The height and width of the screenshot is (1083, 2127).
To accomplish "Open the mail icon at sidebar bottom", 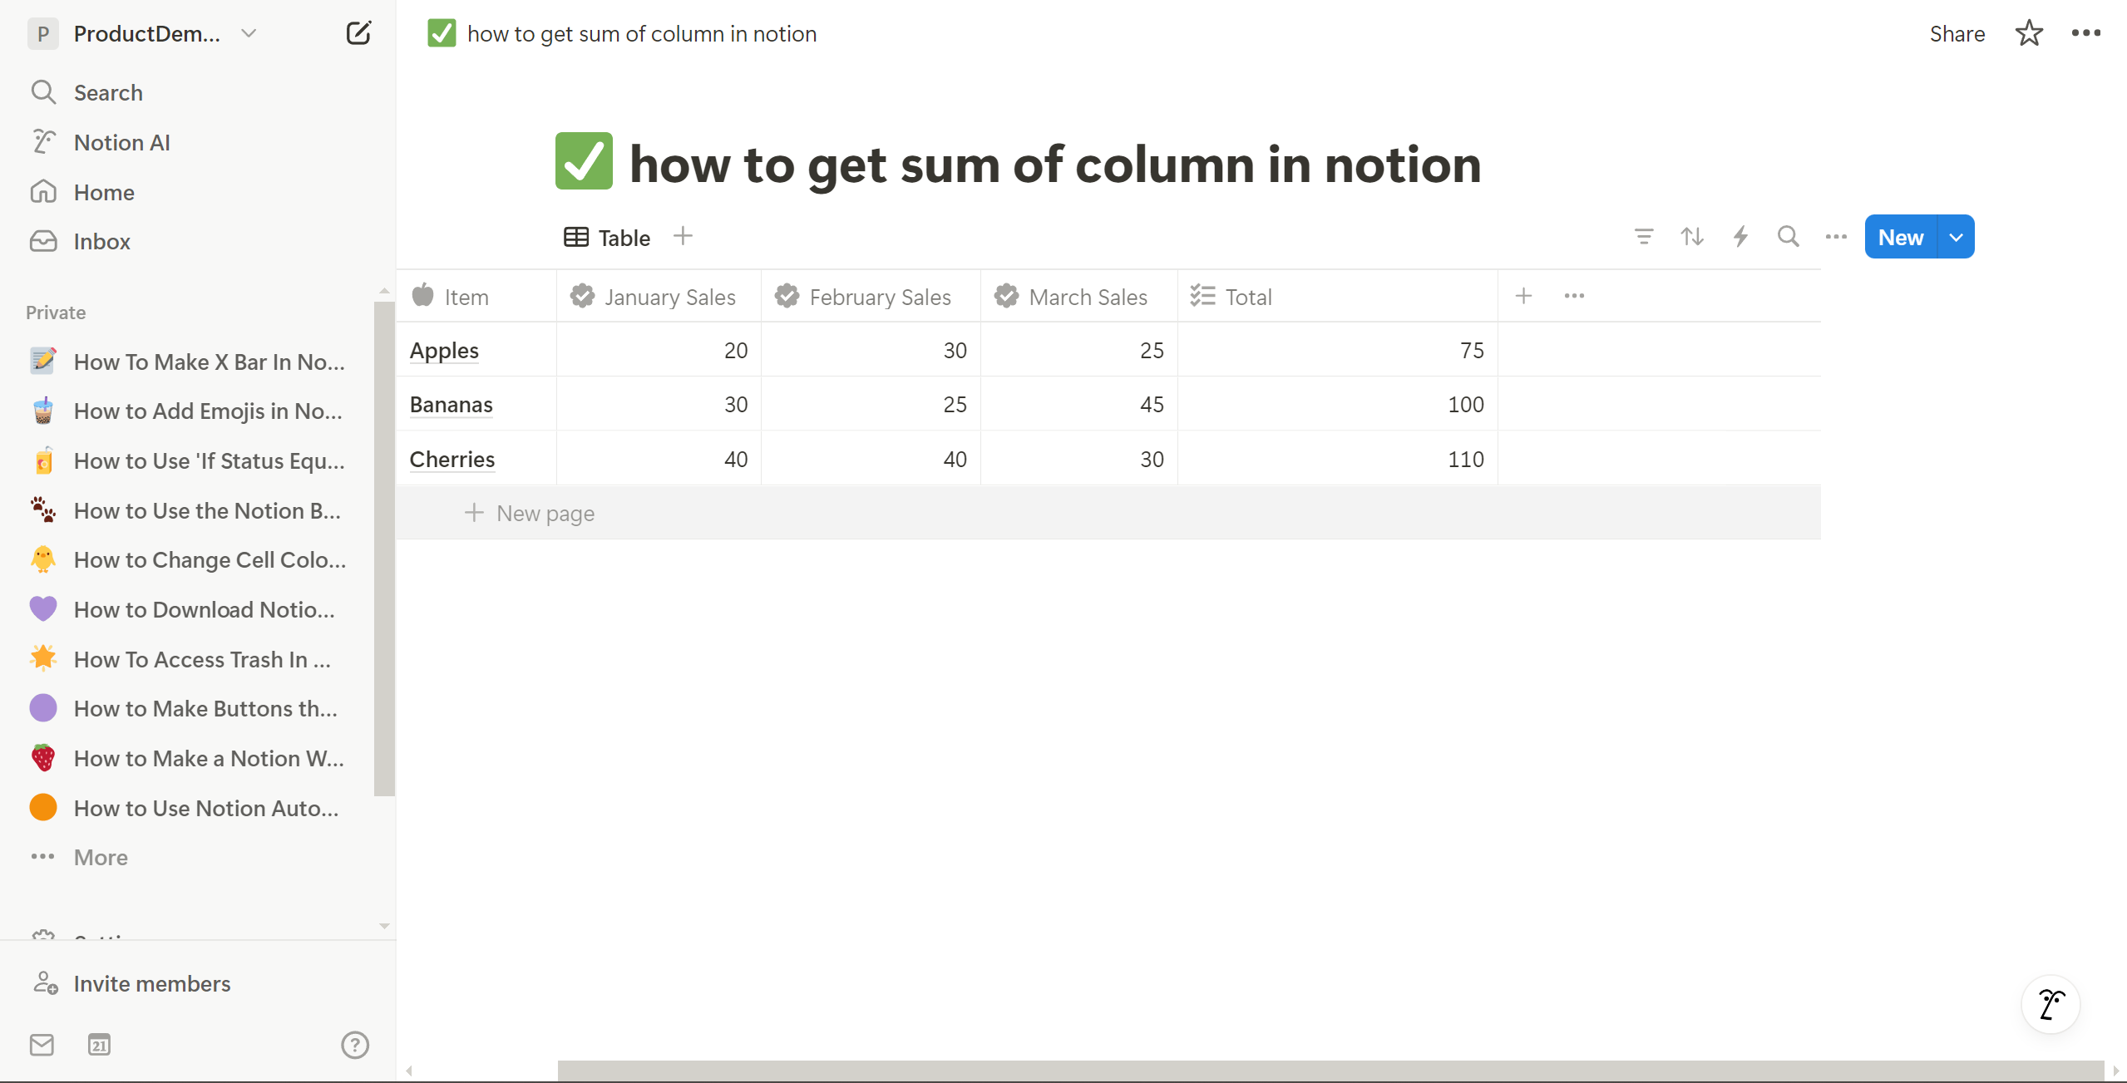I will coord(42,1045).
